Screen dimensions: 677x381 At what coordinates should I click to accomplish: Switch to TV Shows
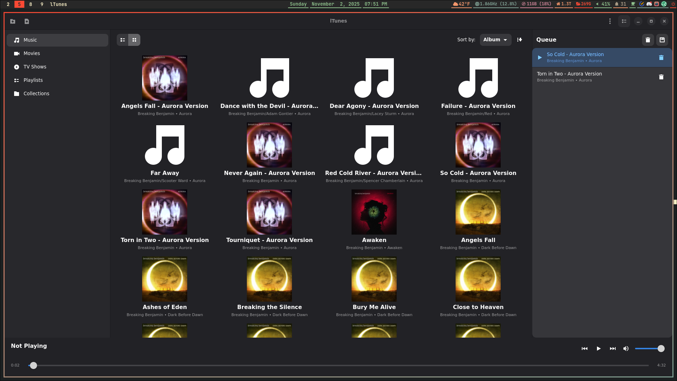(x=35, y=67)
